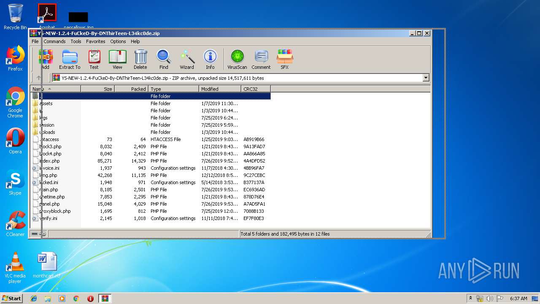Select block3.php file
This screenshot has height=304, width=540.
click(x=151, y=147)
